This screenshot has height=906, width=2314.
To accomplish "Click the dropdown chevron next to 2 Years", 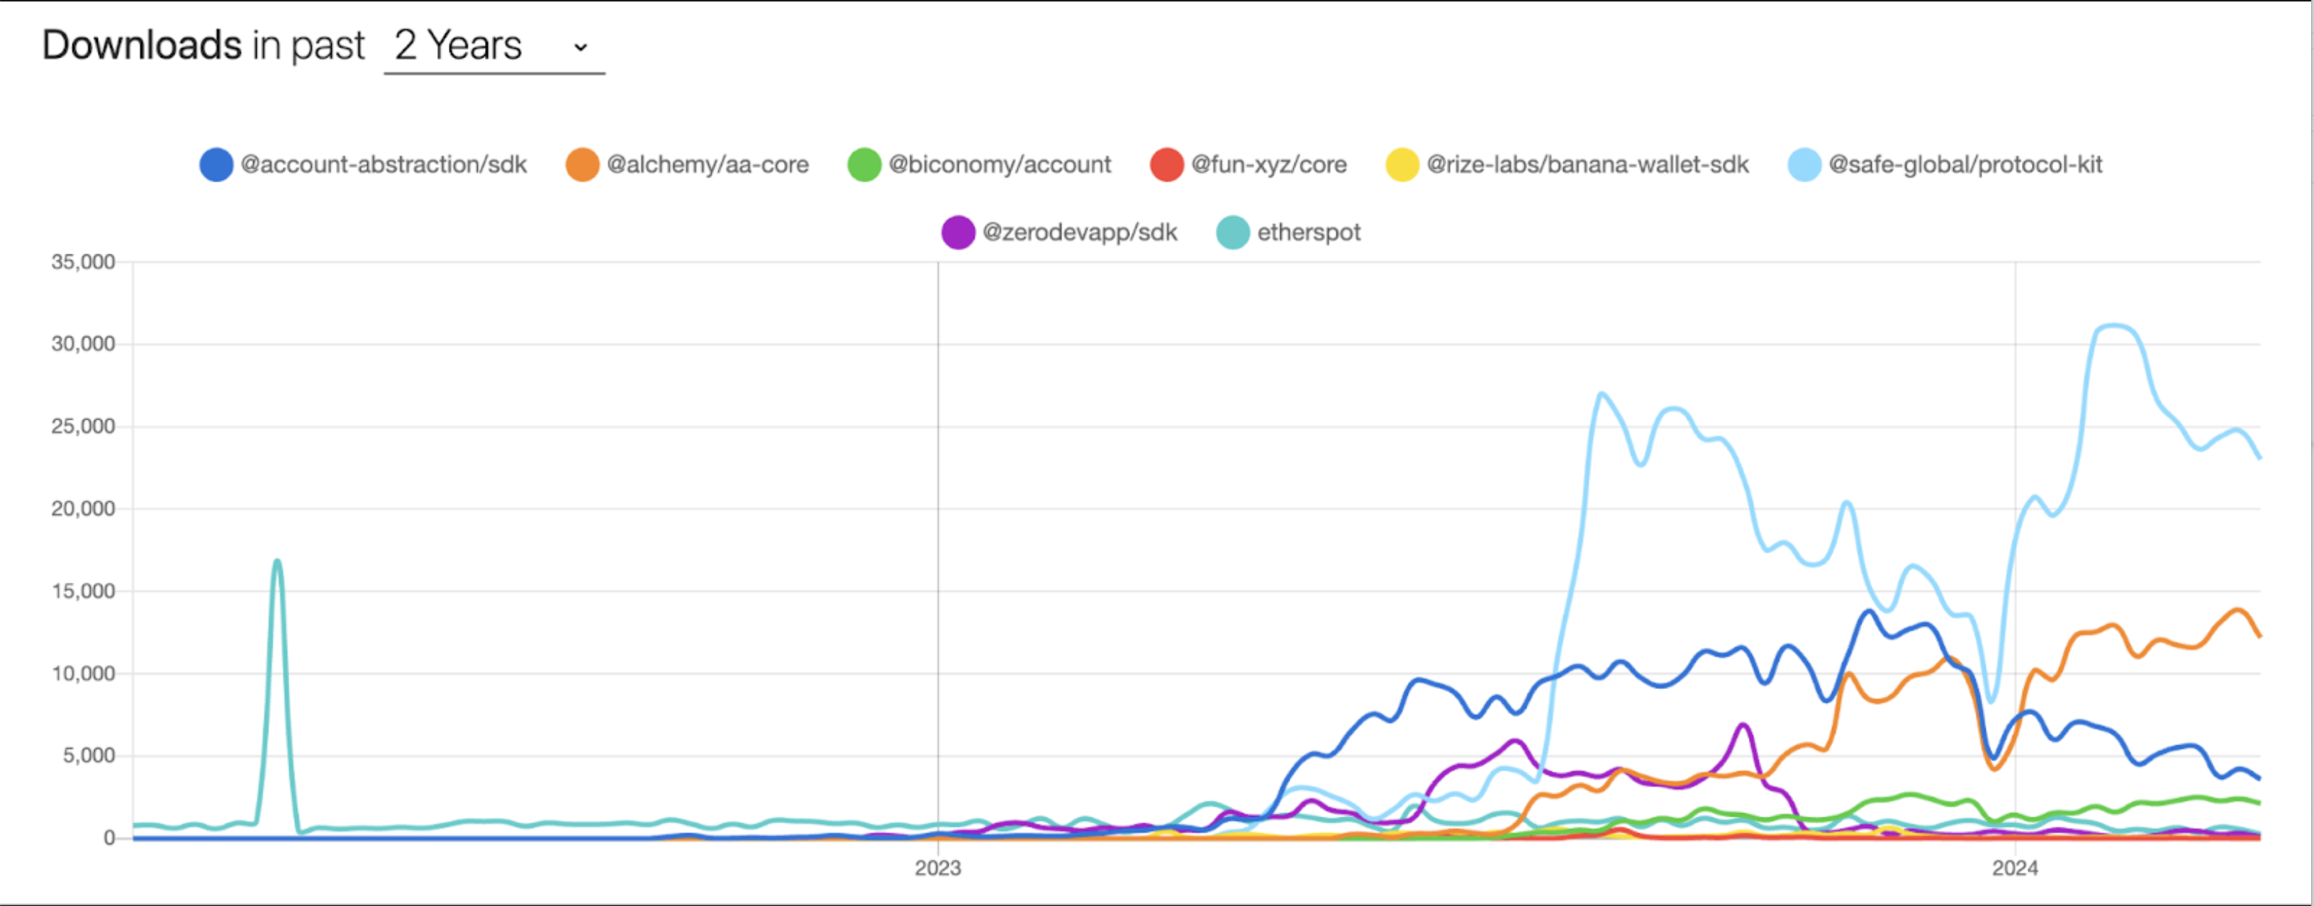I will [581, 47].
